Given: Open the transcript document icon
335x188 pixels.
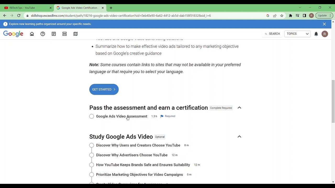Looking at the screenshot, I should [x=54, y=34].
